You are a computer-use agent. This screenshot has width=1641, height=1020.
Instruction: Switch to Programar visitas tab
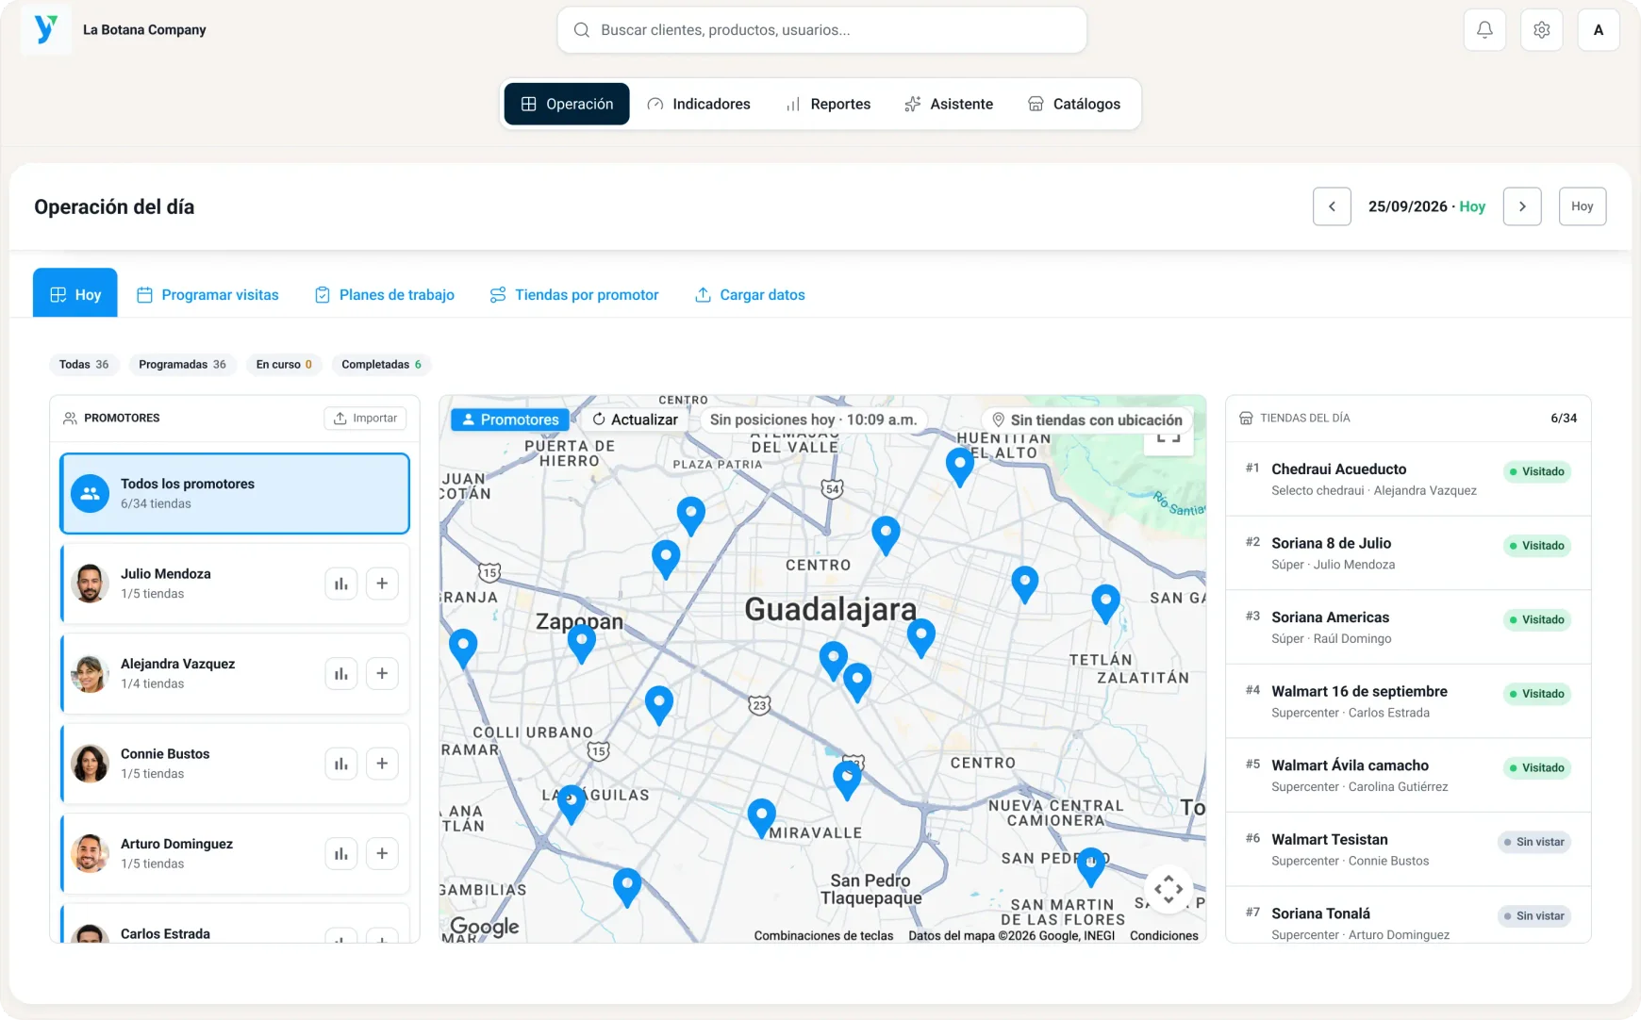click(x=207, y=294)
